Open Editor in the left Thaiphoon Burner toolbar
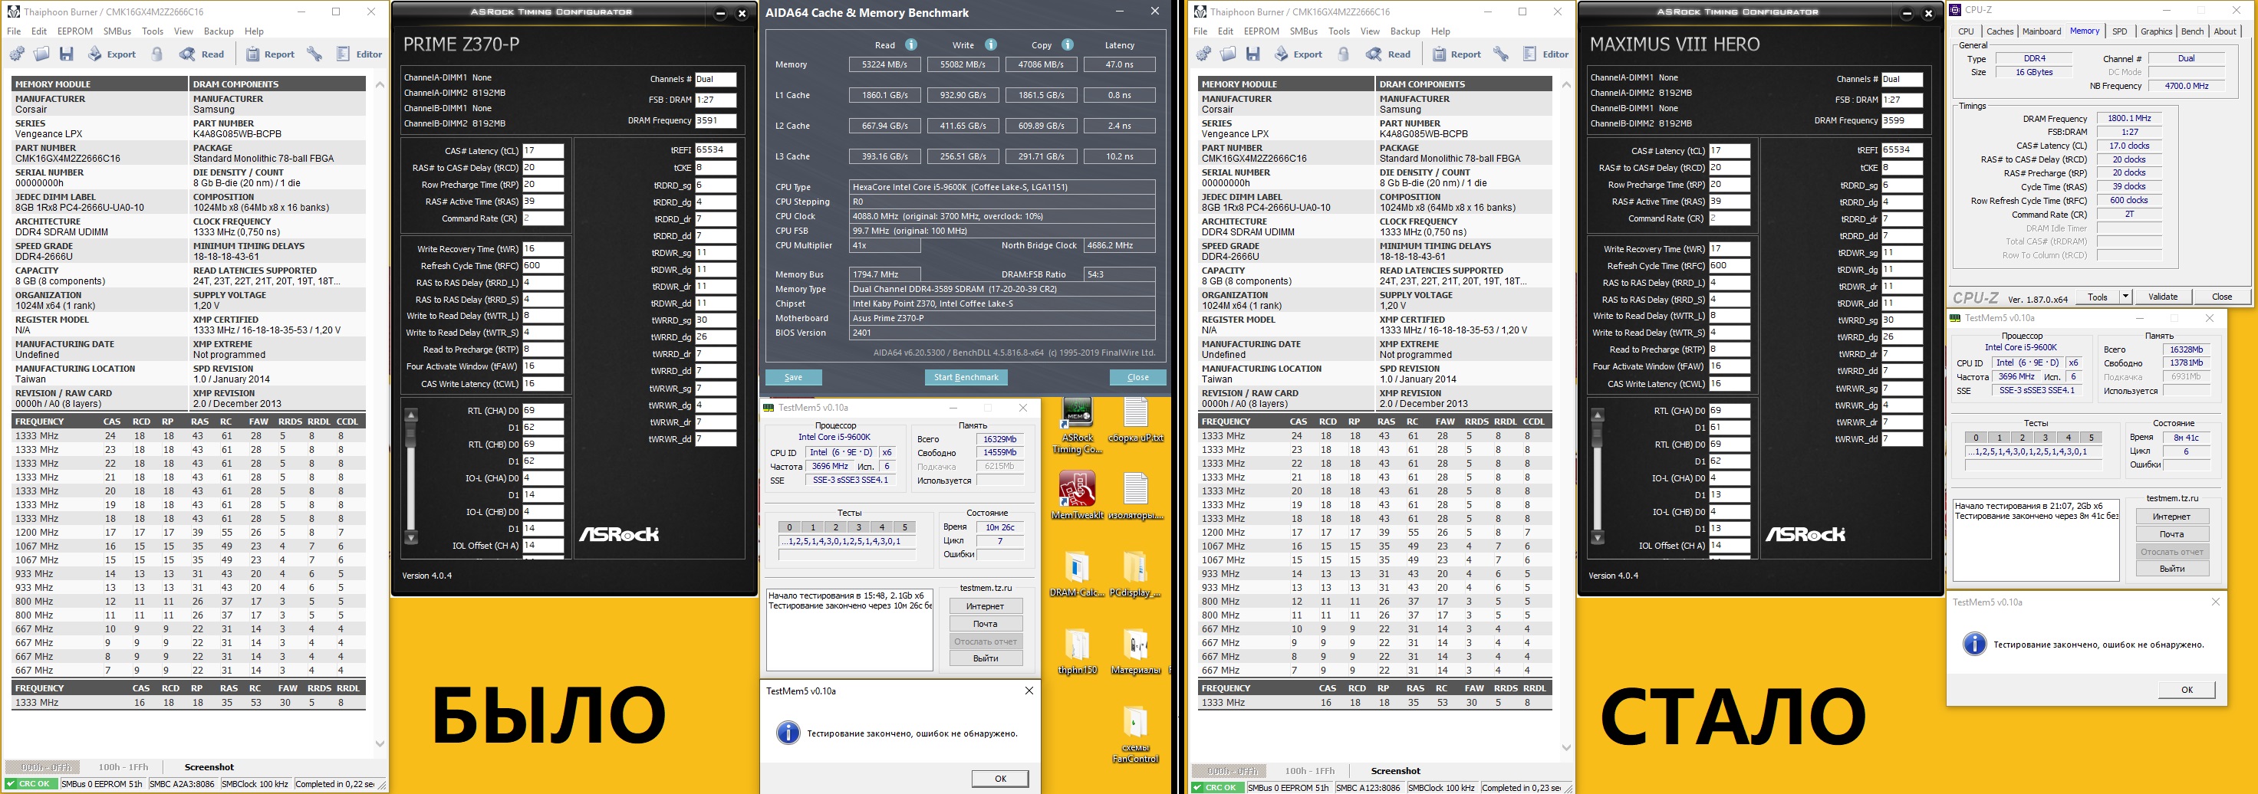This screenshot has height=794, width=2258. tap(360, 54)
